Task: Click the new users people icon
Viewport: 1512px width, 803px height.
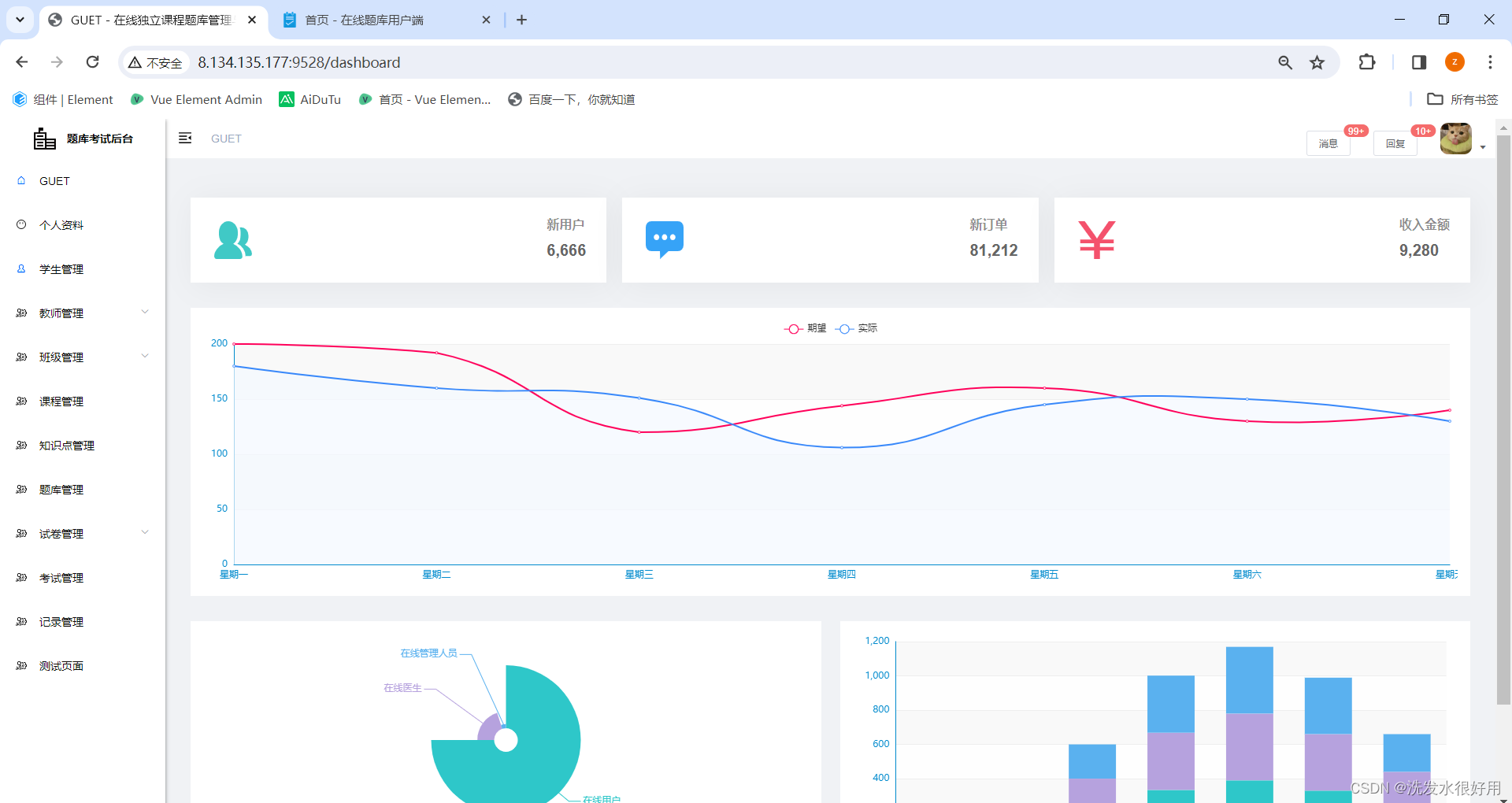Action: click(233, 240)
